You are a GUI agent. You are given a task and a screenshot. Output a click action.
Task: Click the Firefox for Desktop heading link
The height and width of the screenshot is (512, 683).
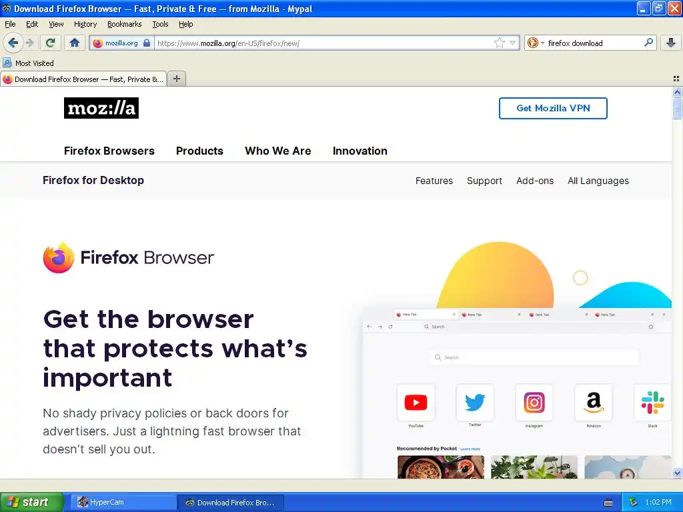(x=93, y=180)
